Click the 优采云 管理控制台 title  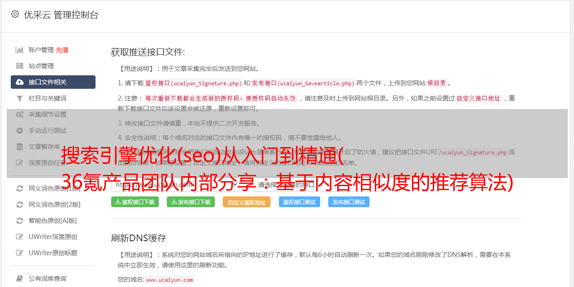pos(61,15)
